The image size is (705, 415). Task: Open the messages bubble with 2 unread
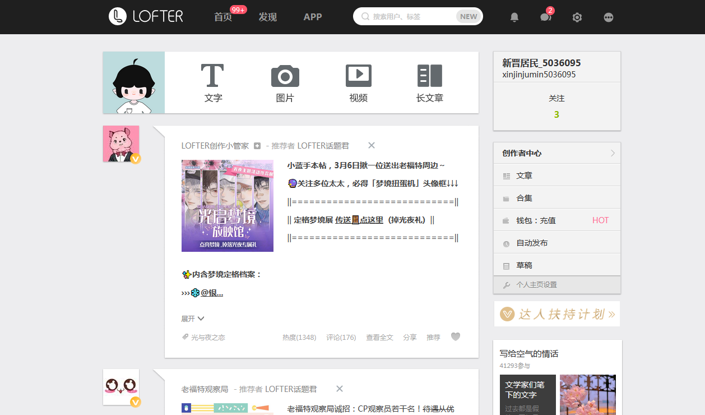(545, 17)
